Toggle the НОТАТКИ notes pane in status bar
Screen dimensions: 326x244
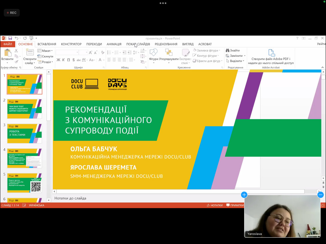coord(215,205)
